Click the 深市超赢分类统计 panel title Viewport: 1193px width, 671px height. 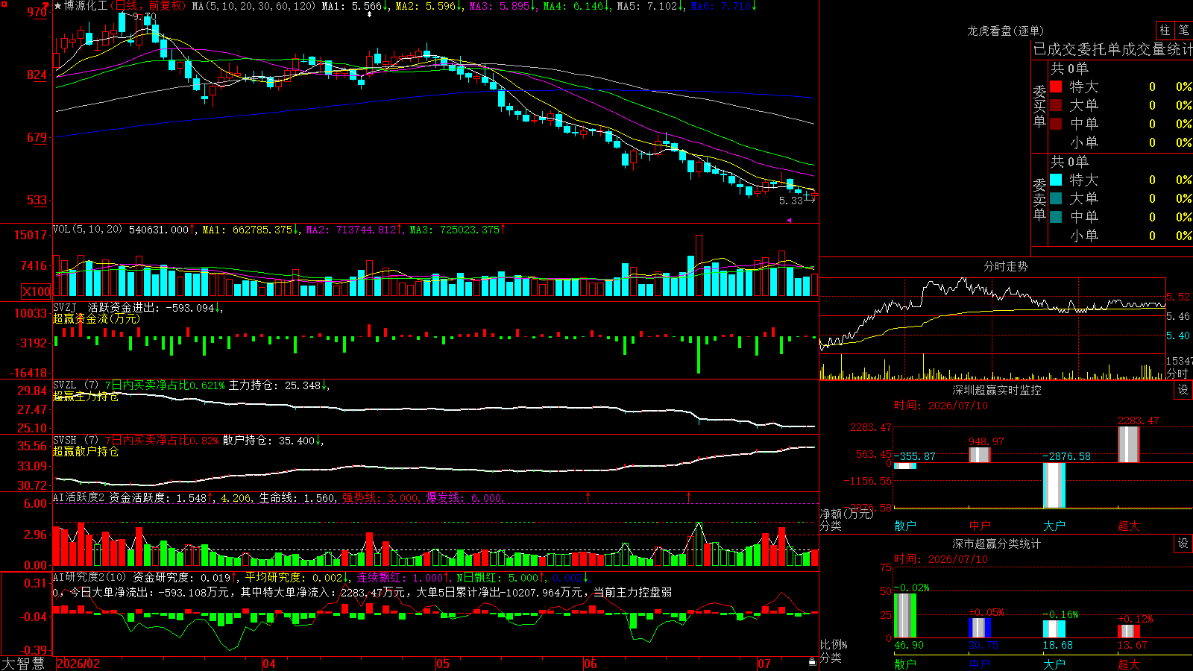click(997, 544)
